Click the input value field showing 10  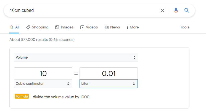[x=43, y=73]
